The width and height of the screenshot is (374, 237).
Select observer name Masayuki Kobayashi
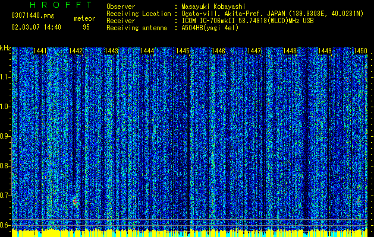[x=213, y=7]
